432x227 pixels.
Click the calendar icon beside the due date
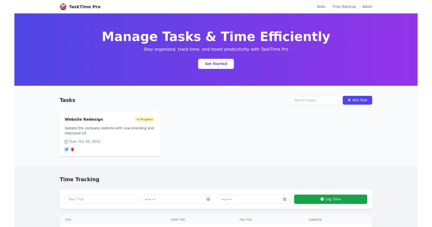coord(66,141)
